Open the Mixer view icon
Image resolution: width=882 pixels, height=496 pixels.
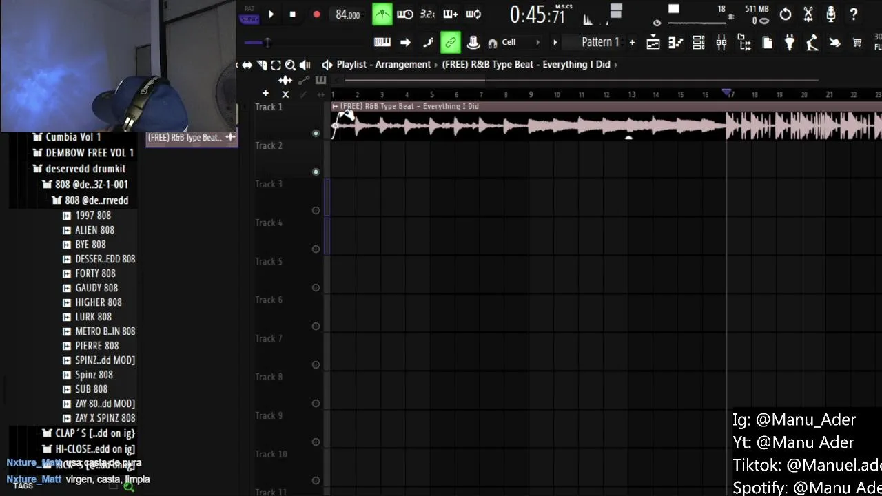click(721, 43)
